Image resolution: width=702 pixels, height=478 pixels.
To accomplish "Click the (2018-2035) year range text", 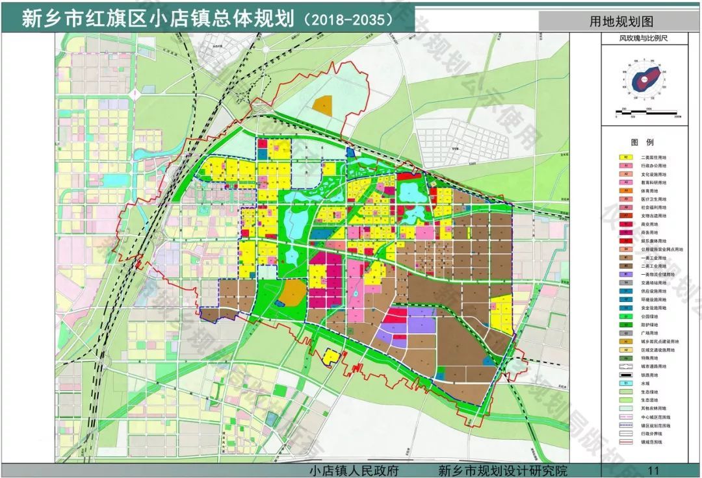I will click(350, 19).
